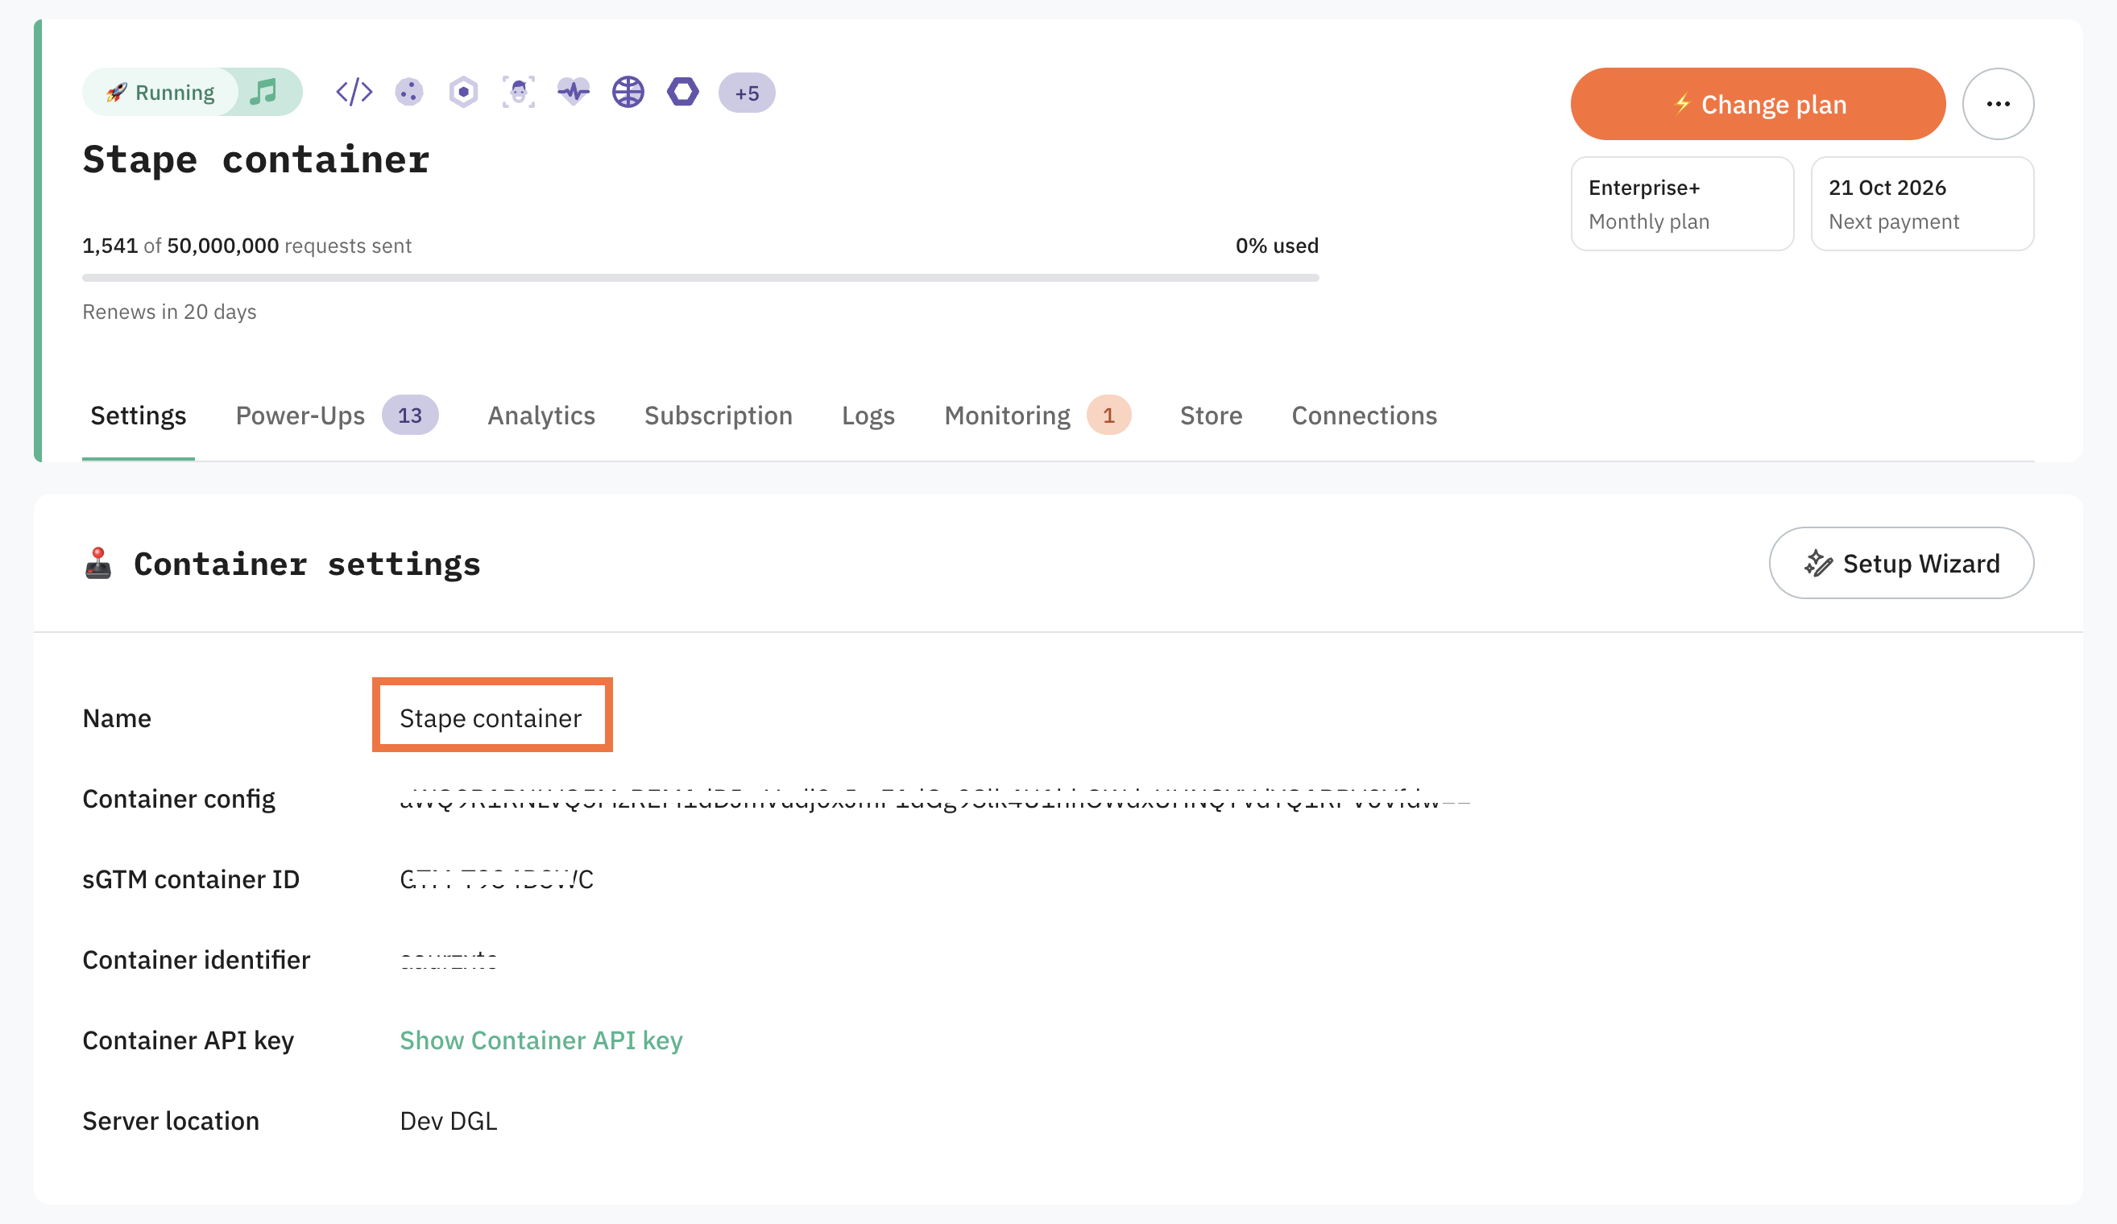Switch to the Power-Ups tab
The height and width of the screenshot is (1224, 2117).
click(x=336, y=416)
